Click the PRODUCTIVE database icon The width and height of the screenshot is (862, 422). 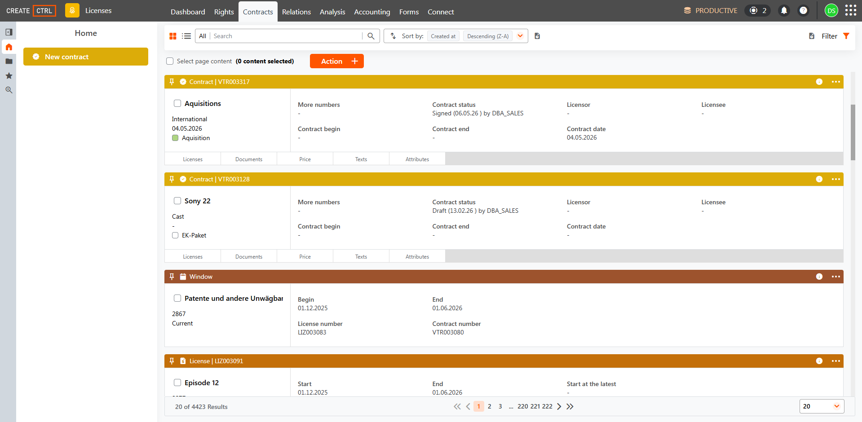tap(687, 10)
